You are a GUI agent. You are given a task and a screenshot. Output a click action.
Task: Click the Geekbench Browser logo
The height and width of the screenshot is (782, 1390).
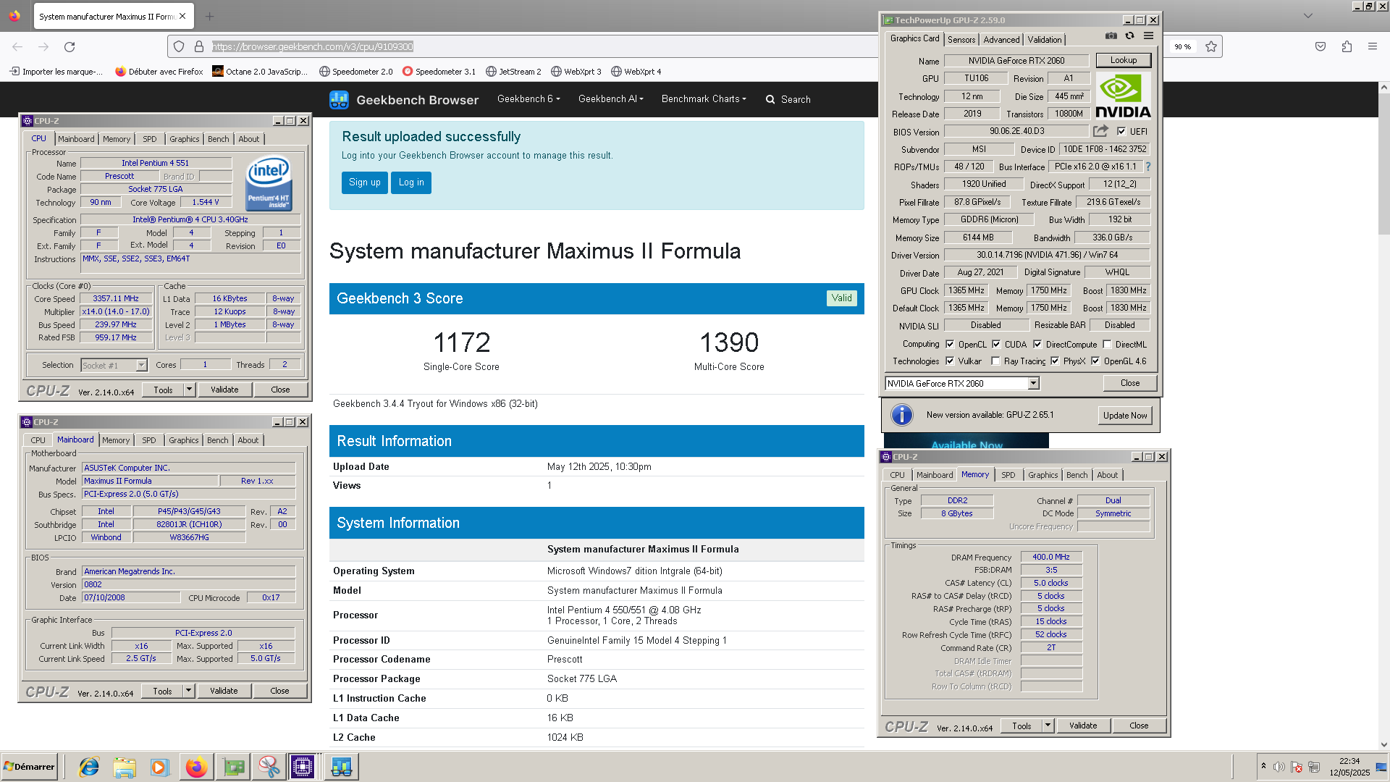click(x=404, y=100)
